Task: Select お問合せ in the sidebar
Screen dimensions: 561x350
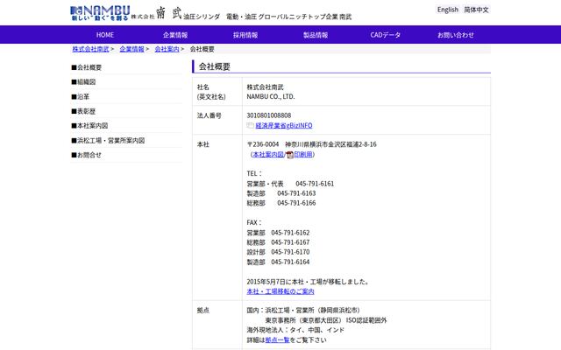Action: (x=86, y=155)
